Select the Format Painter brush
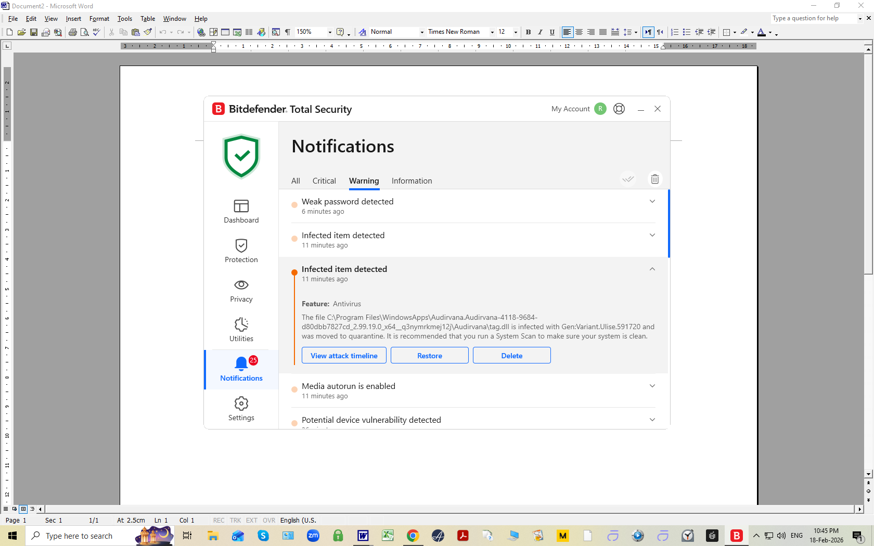The image size is (874, 546). pyautogui.click(x=148, y=32)
